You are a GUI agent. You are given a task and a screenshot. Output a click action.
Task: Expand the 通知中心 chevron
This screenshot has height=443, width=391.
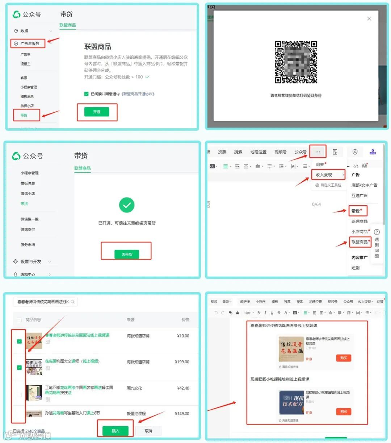pos(50,274)
